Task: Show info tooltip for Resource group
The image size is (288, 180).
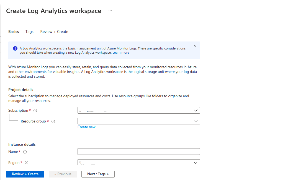Action: click(53, 121)
